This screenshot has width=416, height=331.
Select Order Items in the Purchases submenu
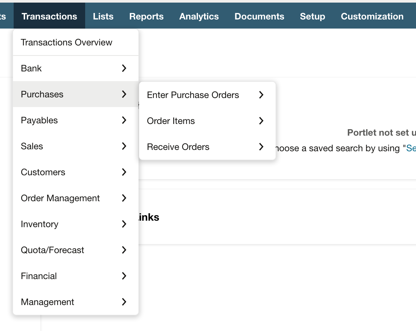pos(207,121)
